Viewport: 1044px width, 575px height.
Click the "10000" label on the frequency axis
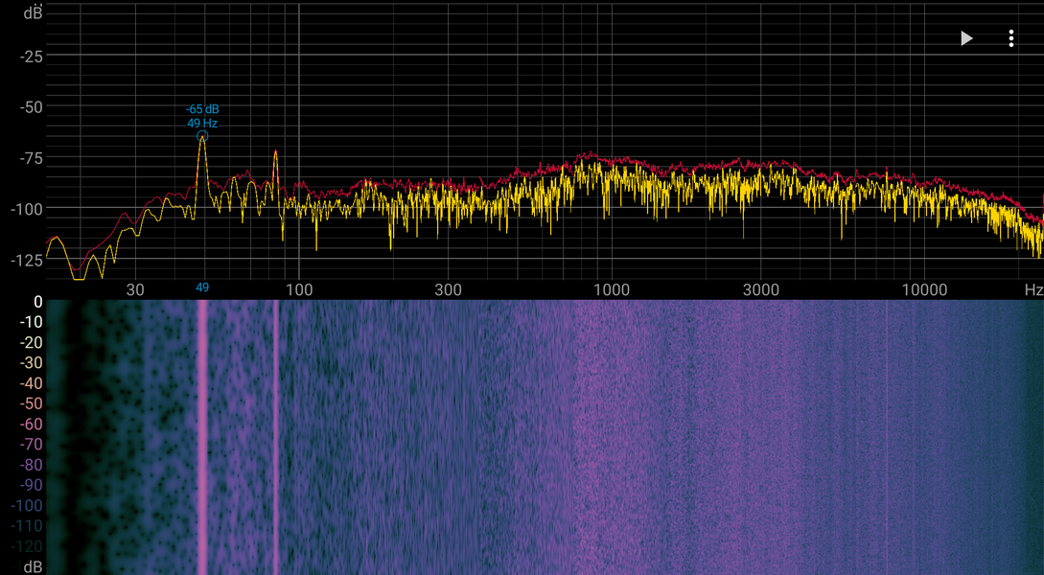click(924, 289)
